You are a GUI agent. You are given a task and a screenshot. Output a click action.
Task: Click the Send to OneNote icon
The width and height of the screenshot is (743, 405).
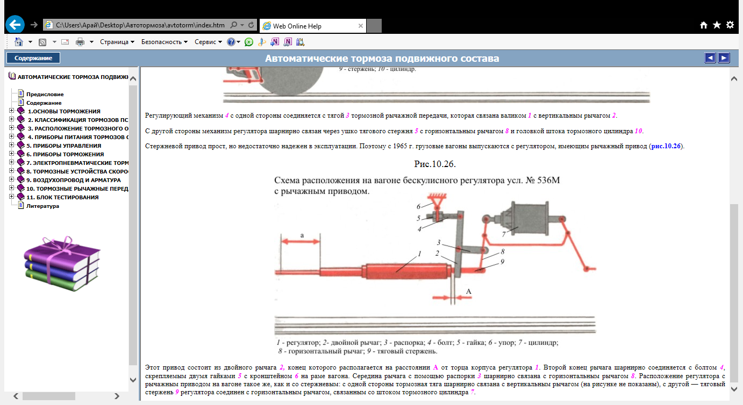(275, 42)
